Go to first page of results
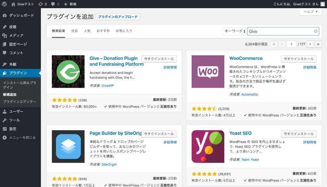The image size is (327, 187). (x=274, y=44)
